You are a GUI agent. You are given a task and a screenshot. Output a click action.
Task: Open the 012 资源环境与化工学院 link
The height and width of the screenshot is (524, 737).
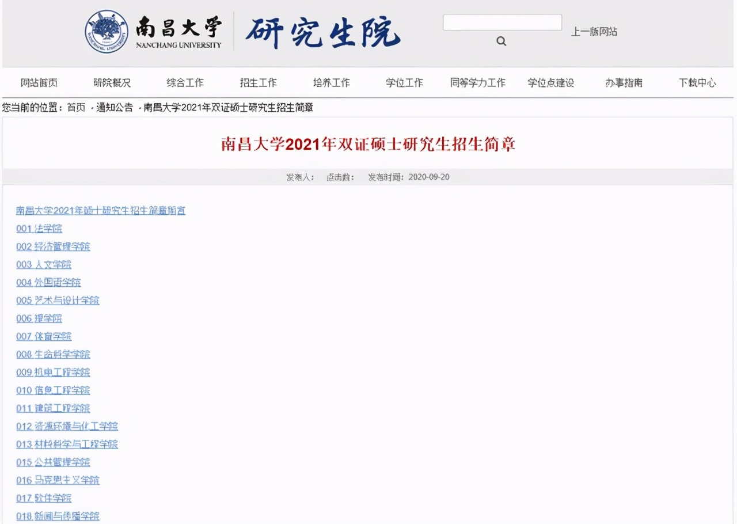67,426
